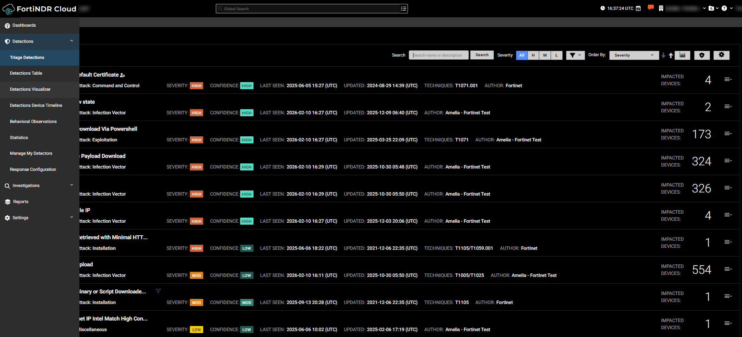Toggle the M medium severity filter

[545, 55]
